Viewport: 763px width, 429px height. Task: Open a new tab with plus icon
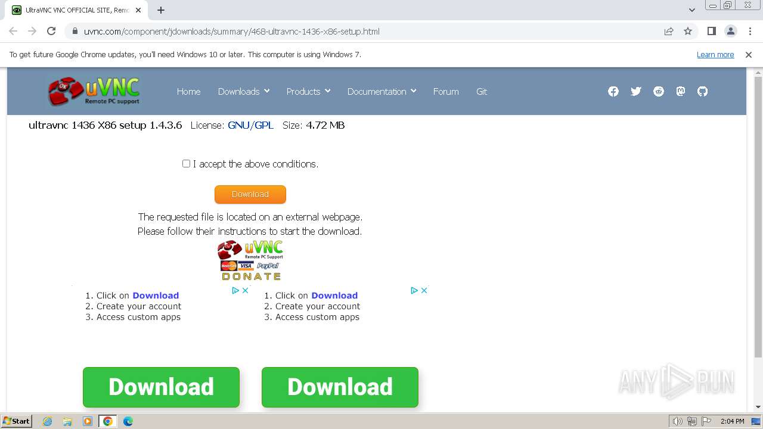[x=161, y=10]
